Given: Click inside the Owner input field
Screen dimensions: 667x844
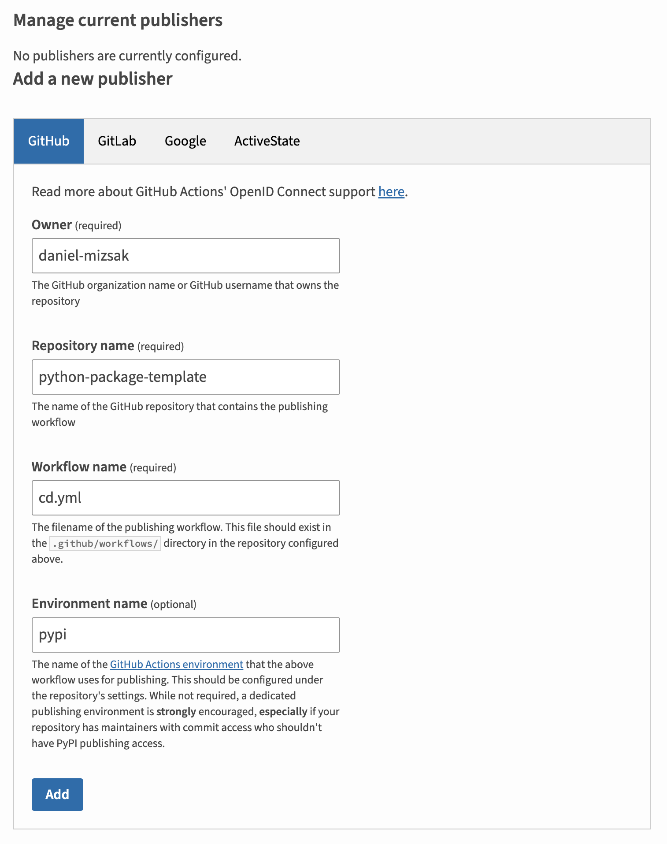Looking at the screenshot, I should tap(185, 255).
